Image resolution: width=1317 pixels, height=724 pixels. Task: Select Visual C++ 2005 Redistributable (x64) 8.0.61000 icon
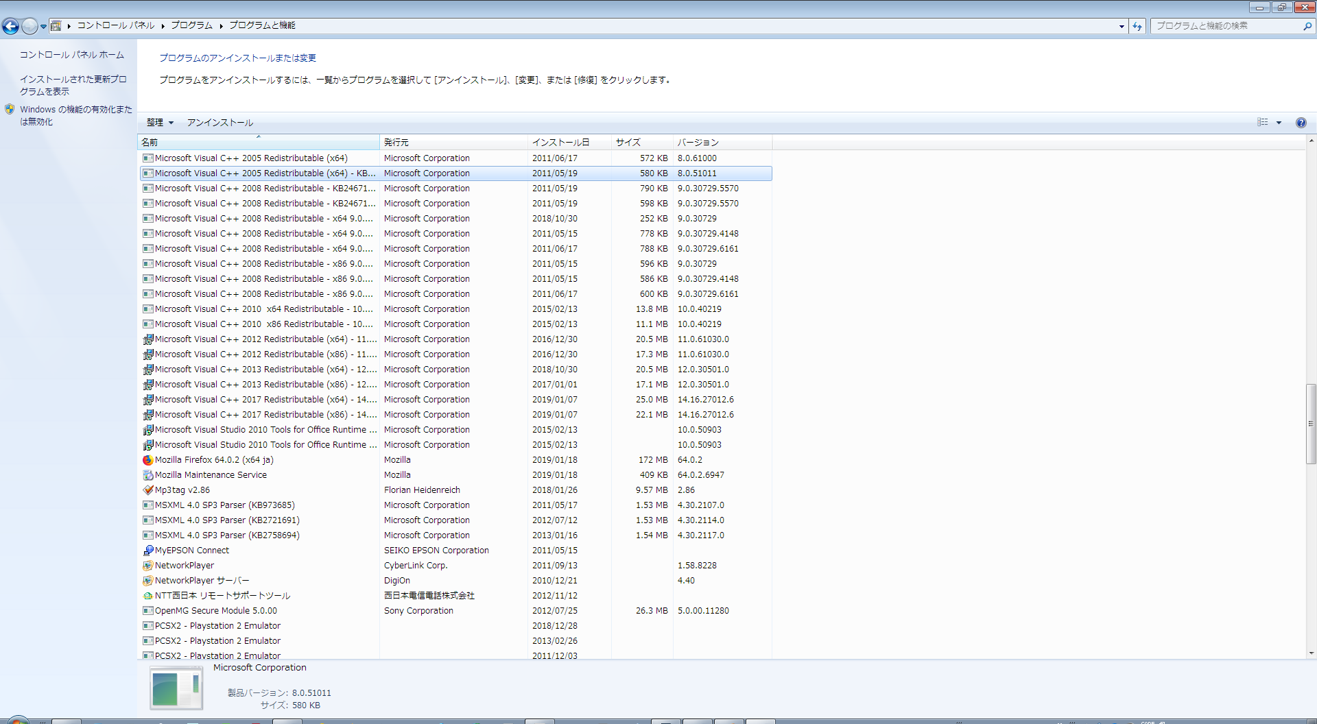pos(147,158)
